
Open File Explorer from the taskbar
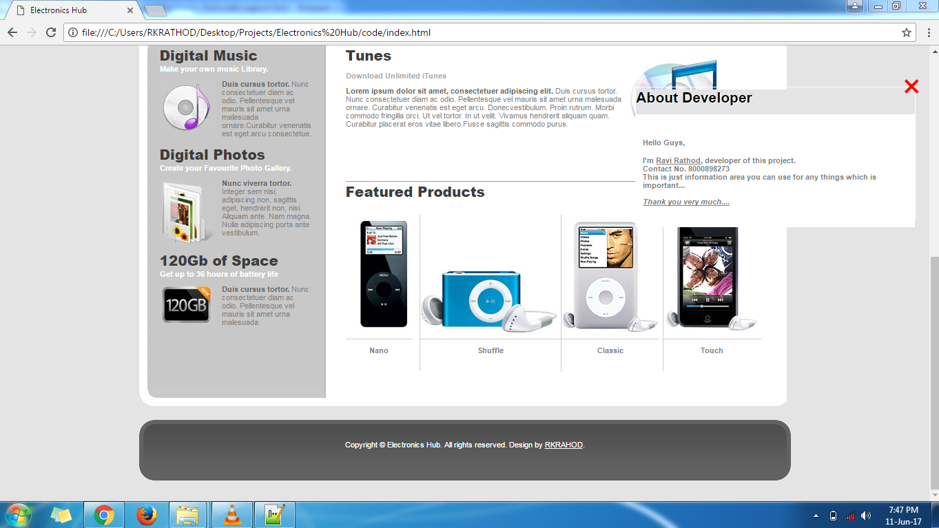tap(188, 515)
